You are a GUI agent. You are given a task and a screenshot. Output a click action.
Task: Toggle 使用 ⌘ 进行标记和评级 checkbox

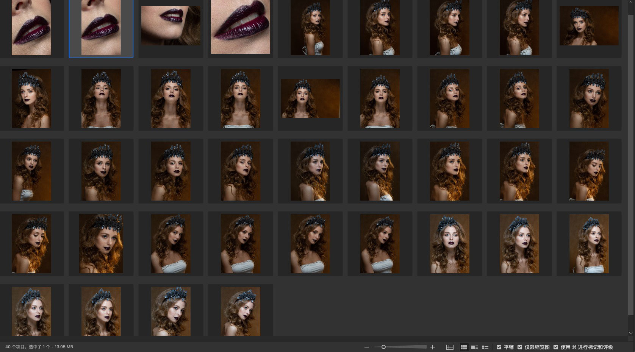[x=556, y=347]
